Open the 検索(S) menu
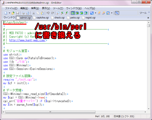 click(x=35, y=8)
